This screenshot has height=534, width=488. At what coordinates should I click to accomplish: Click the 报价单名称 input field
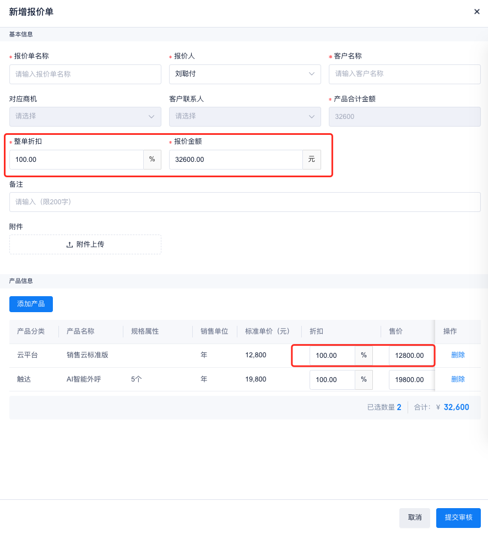[x=85, y=74]
